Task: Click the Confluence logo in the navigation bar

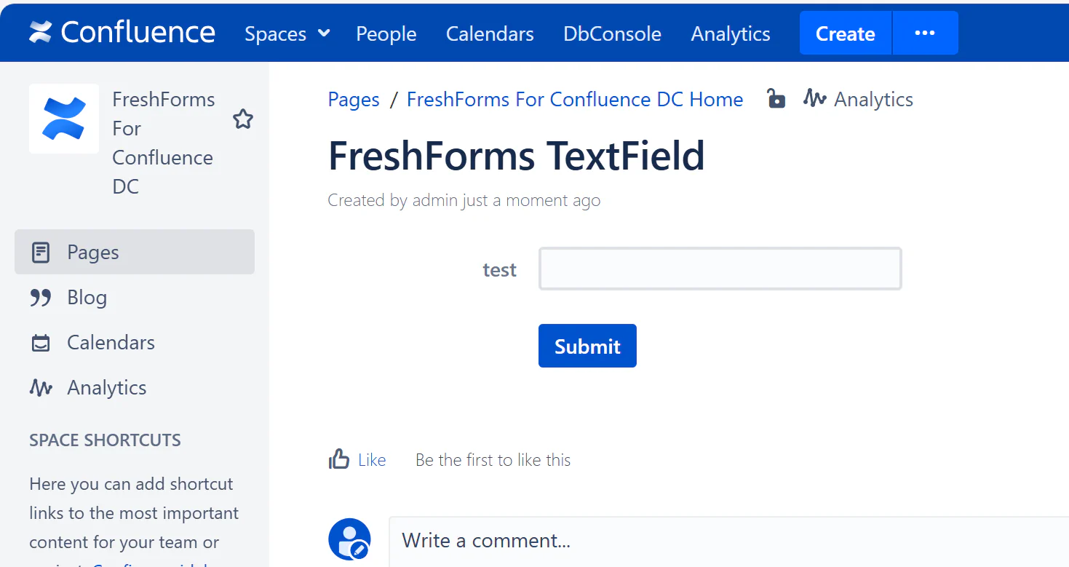Action: pos(121,32)
